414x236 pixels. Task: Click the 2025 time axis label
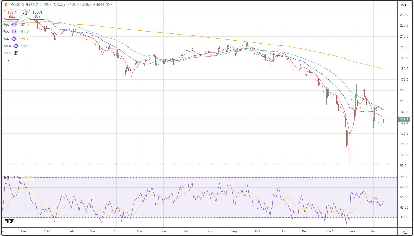point(48,231)
